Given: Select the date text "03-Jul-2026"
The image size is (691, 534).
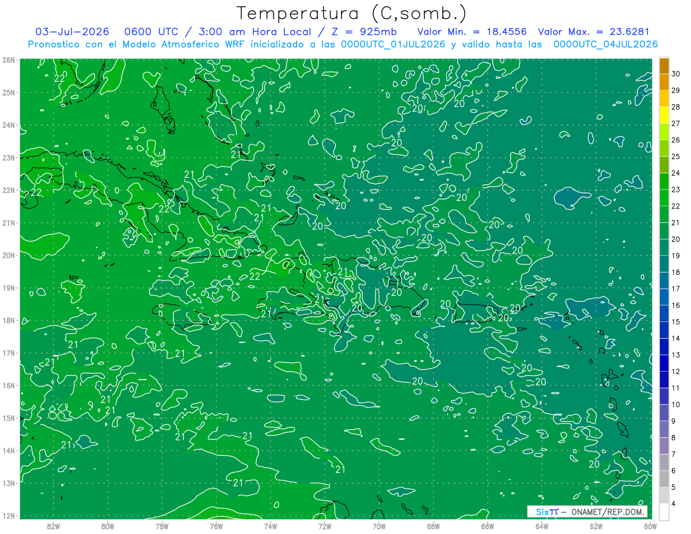Looking at the screenshot, I should click(x=73, y=32).
